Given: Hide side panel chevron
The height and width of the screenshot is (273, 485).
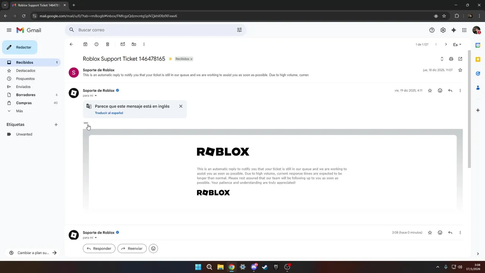Looking at the screenshot, I should tap(478, 254).
